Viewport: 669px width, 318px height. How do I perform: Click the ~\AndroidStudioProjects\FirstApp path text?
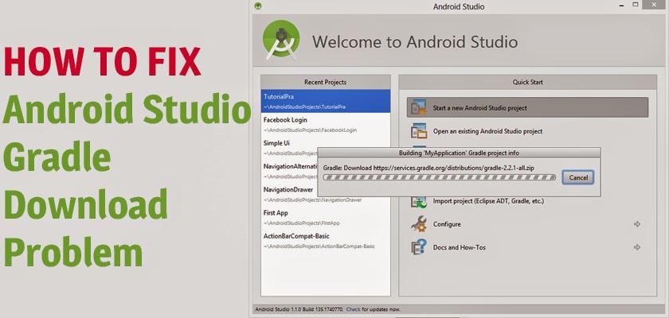click(302, 223)
